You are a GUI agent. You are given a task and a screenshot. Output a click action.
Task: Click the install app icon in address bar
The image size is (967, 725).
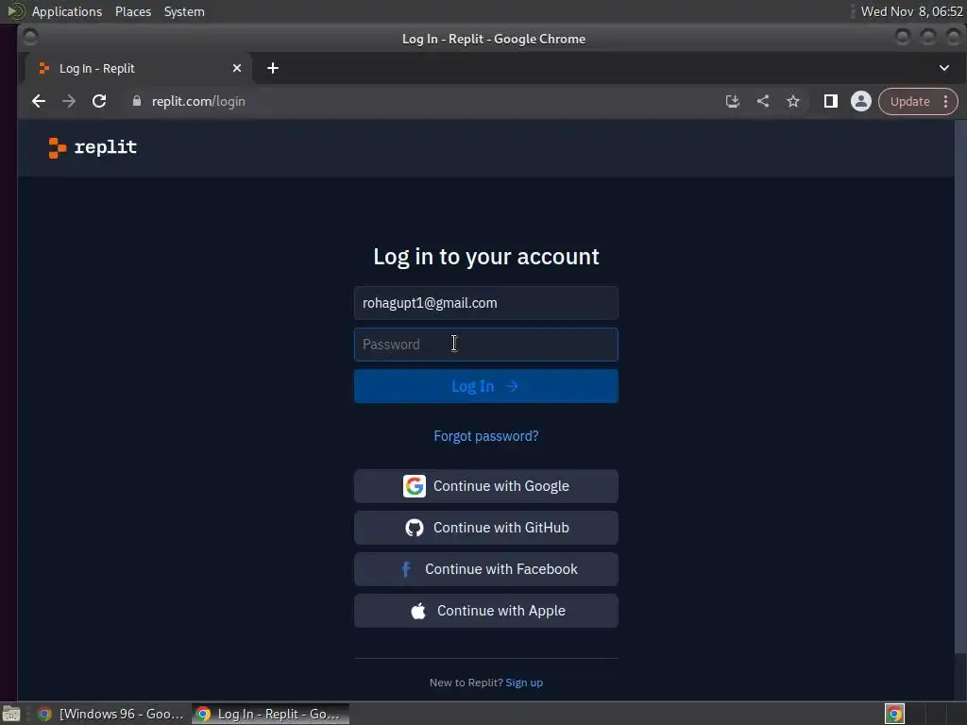click(x=732, y=101)
